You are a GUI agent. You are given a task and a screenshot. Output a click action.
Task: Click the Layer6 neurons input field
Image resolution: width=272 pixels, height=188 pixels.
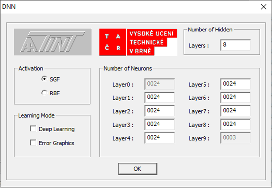coord(236,97)
